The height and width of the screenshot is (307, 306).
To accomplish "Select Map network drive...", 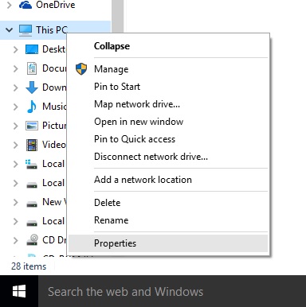I will (x=168, y=104).
